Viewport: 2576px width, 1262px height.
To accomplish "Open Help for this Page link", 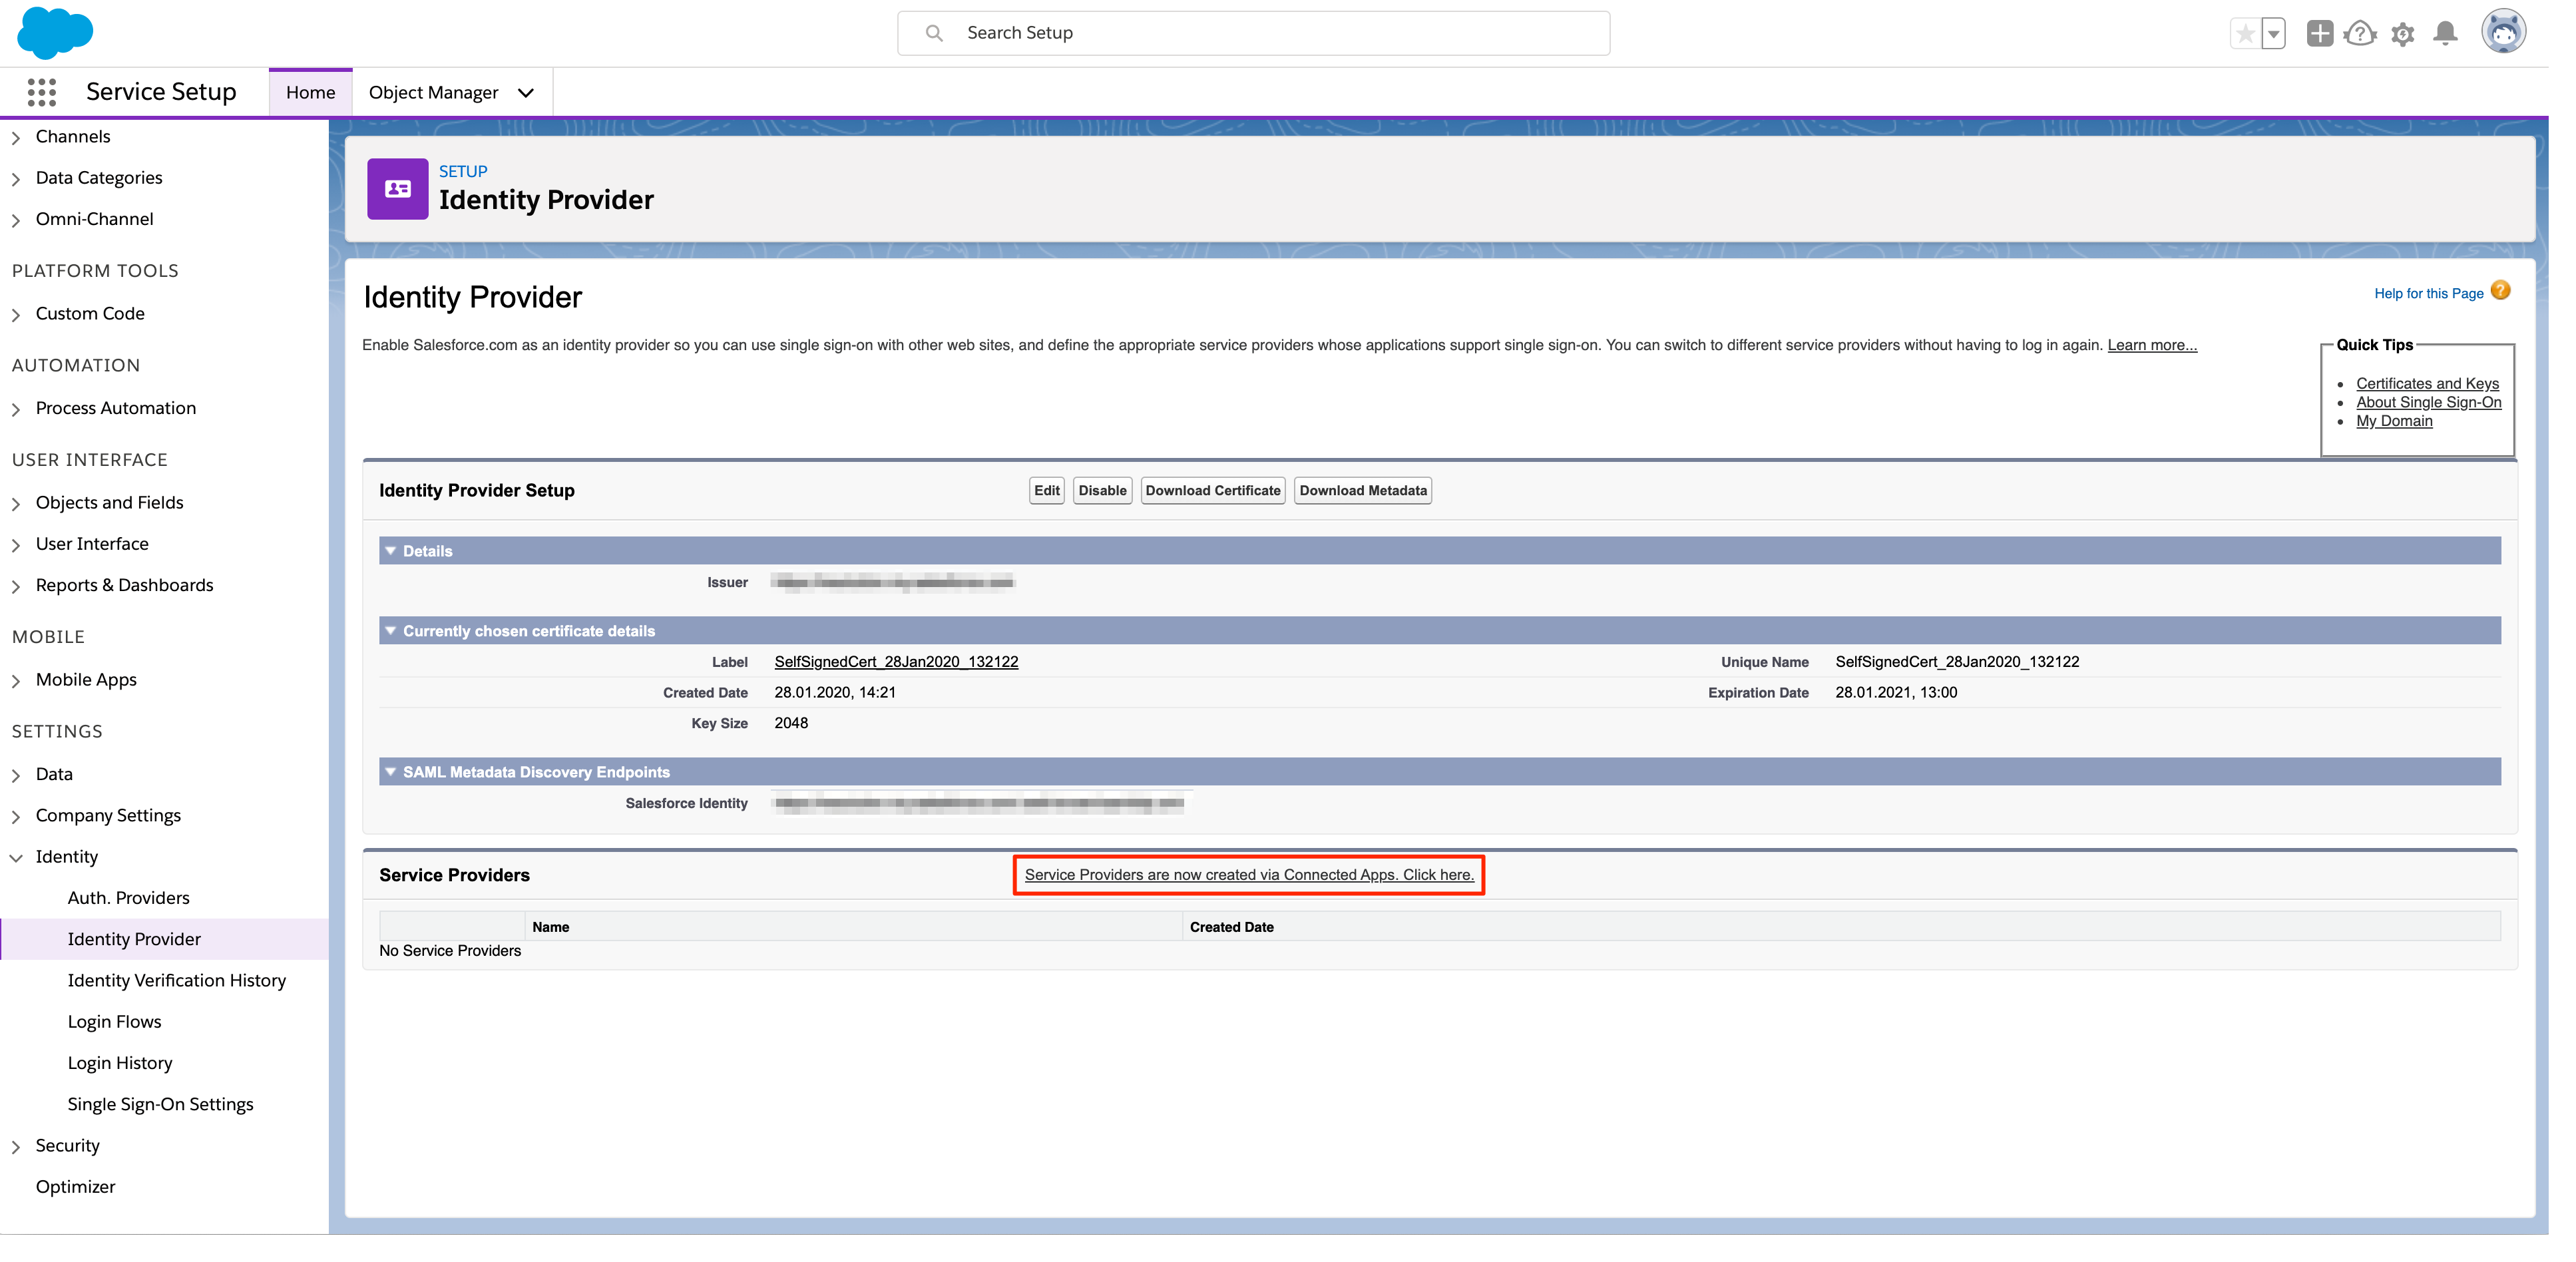I will [x=2429, y=293].
